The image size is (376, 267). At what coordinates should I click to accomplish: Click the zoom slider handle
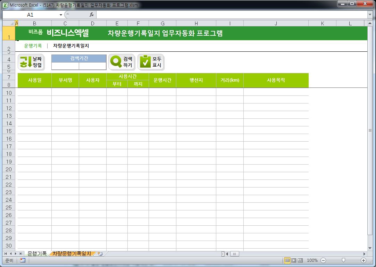tap(343, 260)
